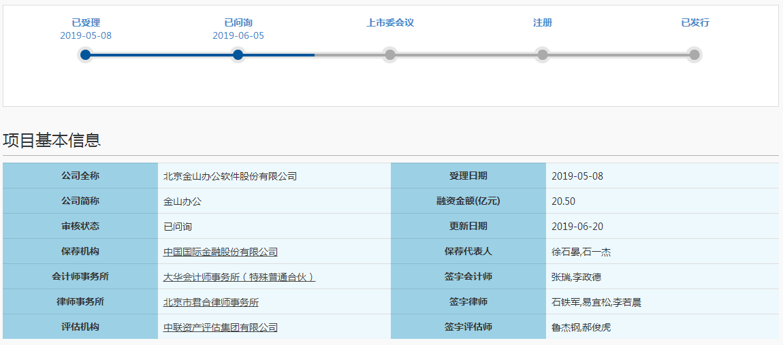Click the 已发行 timeline dot

[694, 54]
